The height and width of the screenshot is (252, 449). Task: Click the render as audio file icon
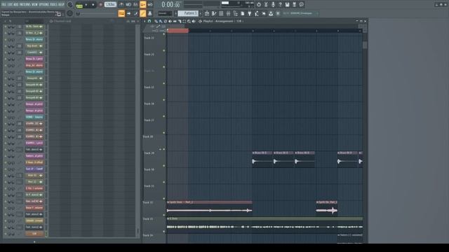[x=295, y=5]
